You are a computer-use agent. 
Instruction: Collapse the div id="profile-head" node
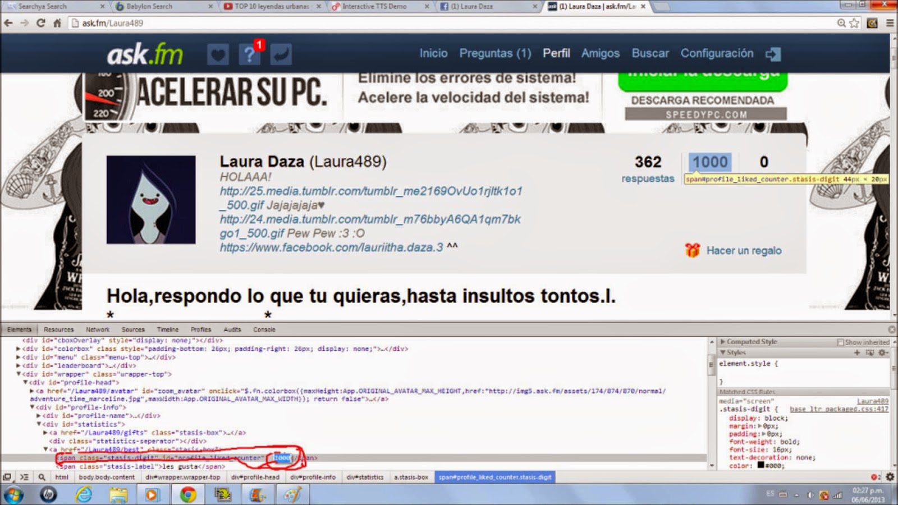pyautogui.click(x=25, y=382)
